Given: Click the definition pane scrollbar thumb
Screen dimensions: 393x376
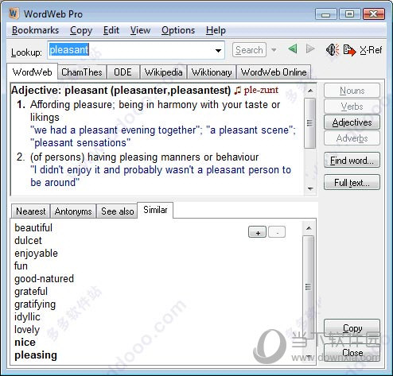Looking at the screenshot, I should pyautogui.click(x=309, y=123).
